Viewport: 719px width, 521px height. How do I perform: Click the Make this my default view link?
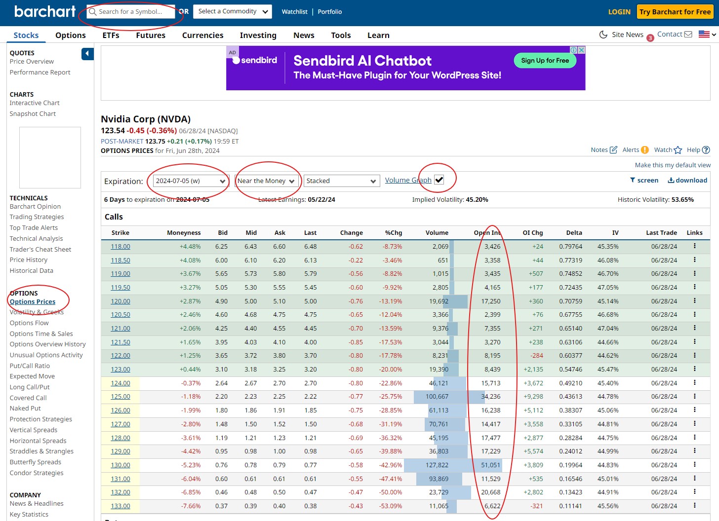coord(672,165)
